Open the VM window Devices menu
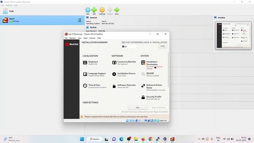Image resolution: width=254 pixels, height=143 pixels. pos(92,38)
